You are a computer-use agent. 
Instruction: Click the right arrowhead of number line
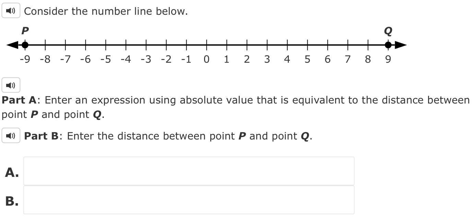(x=401, y=45)
